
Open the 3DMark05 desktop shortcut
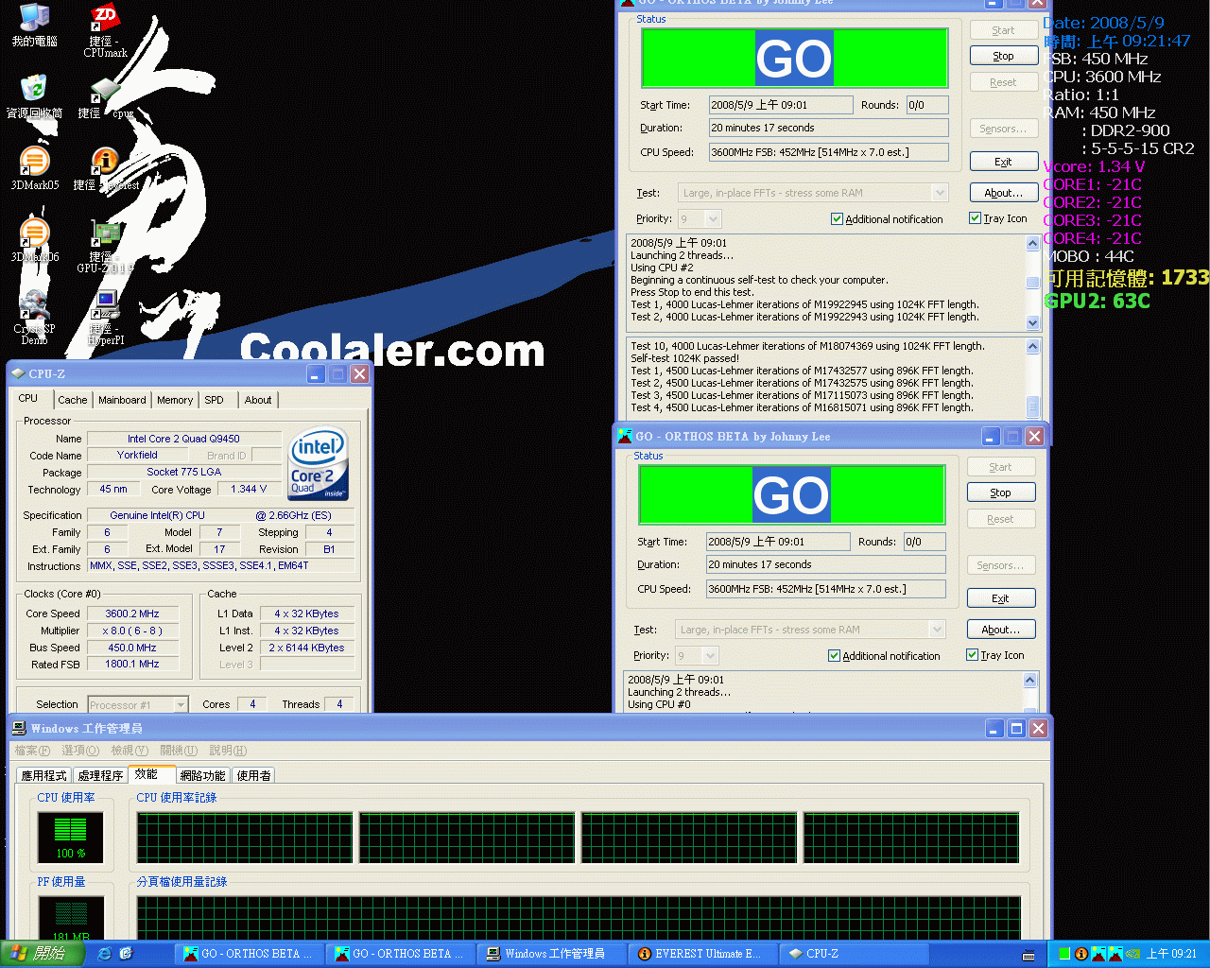point(34,168)
